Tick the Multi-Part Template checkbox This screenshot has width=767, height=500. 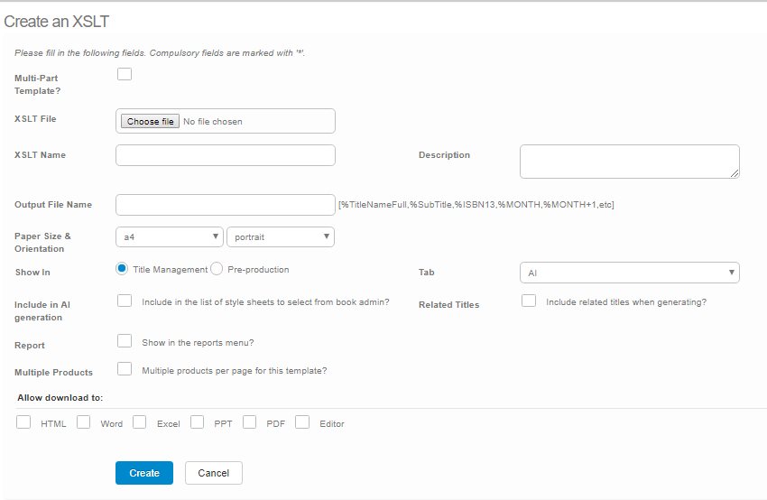(125, 74)
